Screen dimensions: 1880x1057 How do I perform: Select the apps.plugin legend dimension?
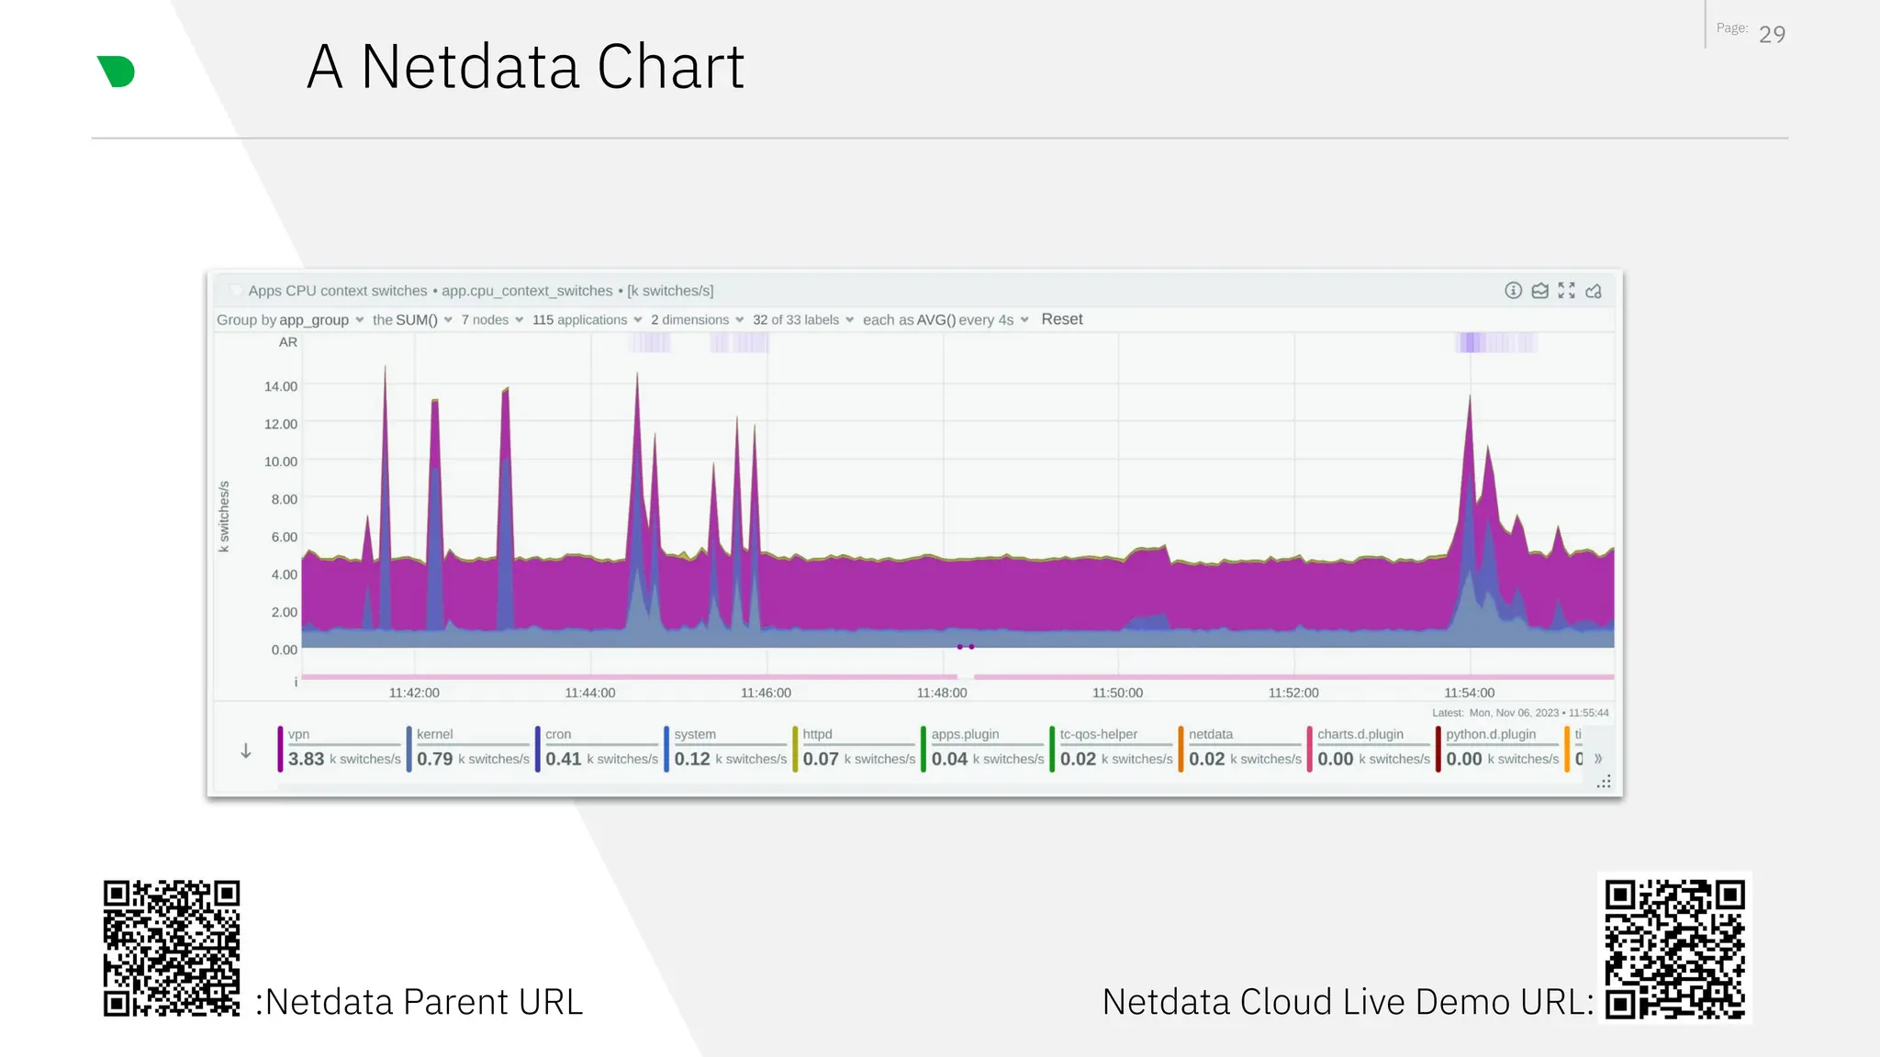coord(982,749)
